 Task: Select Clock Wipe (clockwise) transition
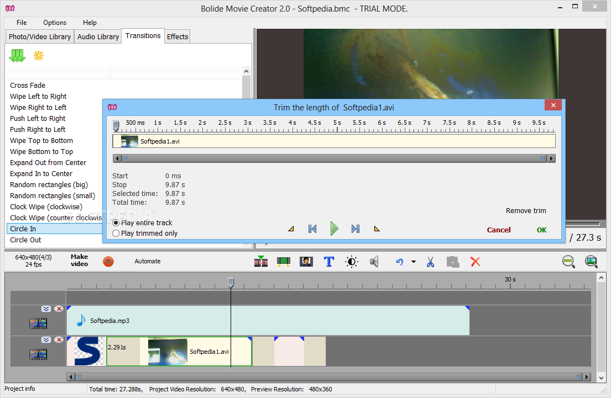point(46,207)
